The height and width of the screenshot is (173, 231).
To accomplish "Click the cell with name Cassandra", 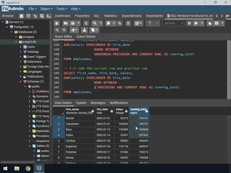I will pos(80,124).
